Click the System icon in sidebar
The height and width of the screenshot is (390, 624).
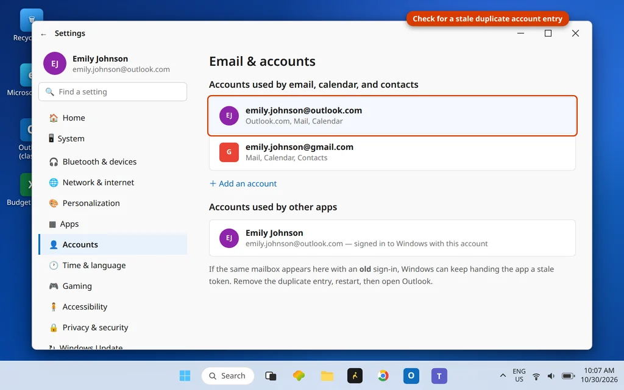point(51,138)
